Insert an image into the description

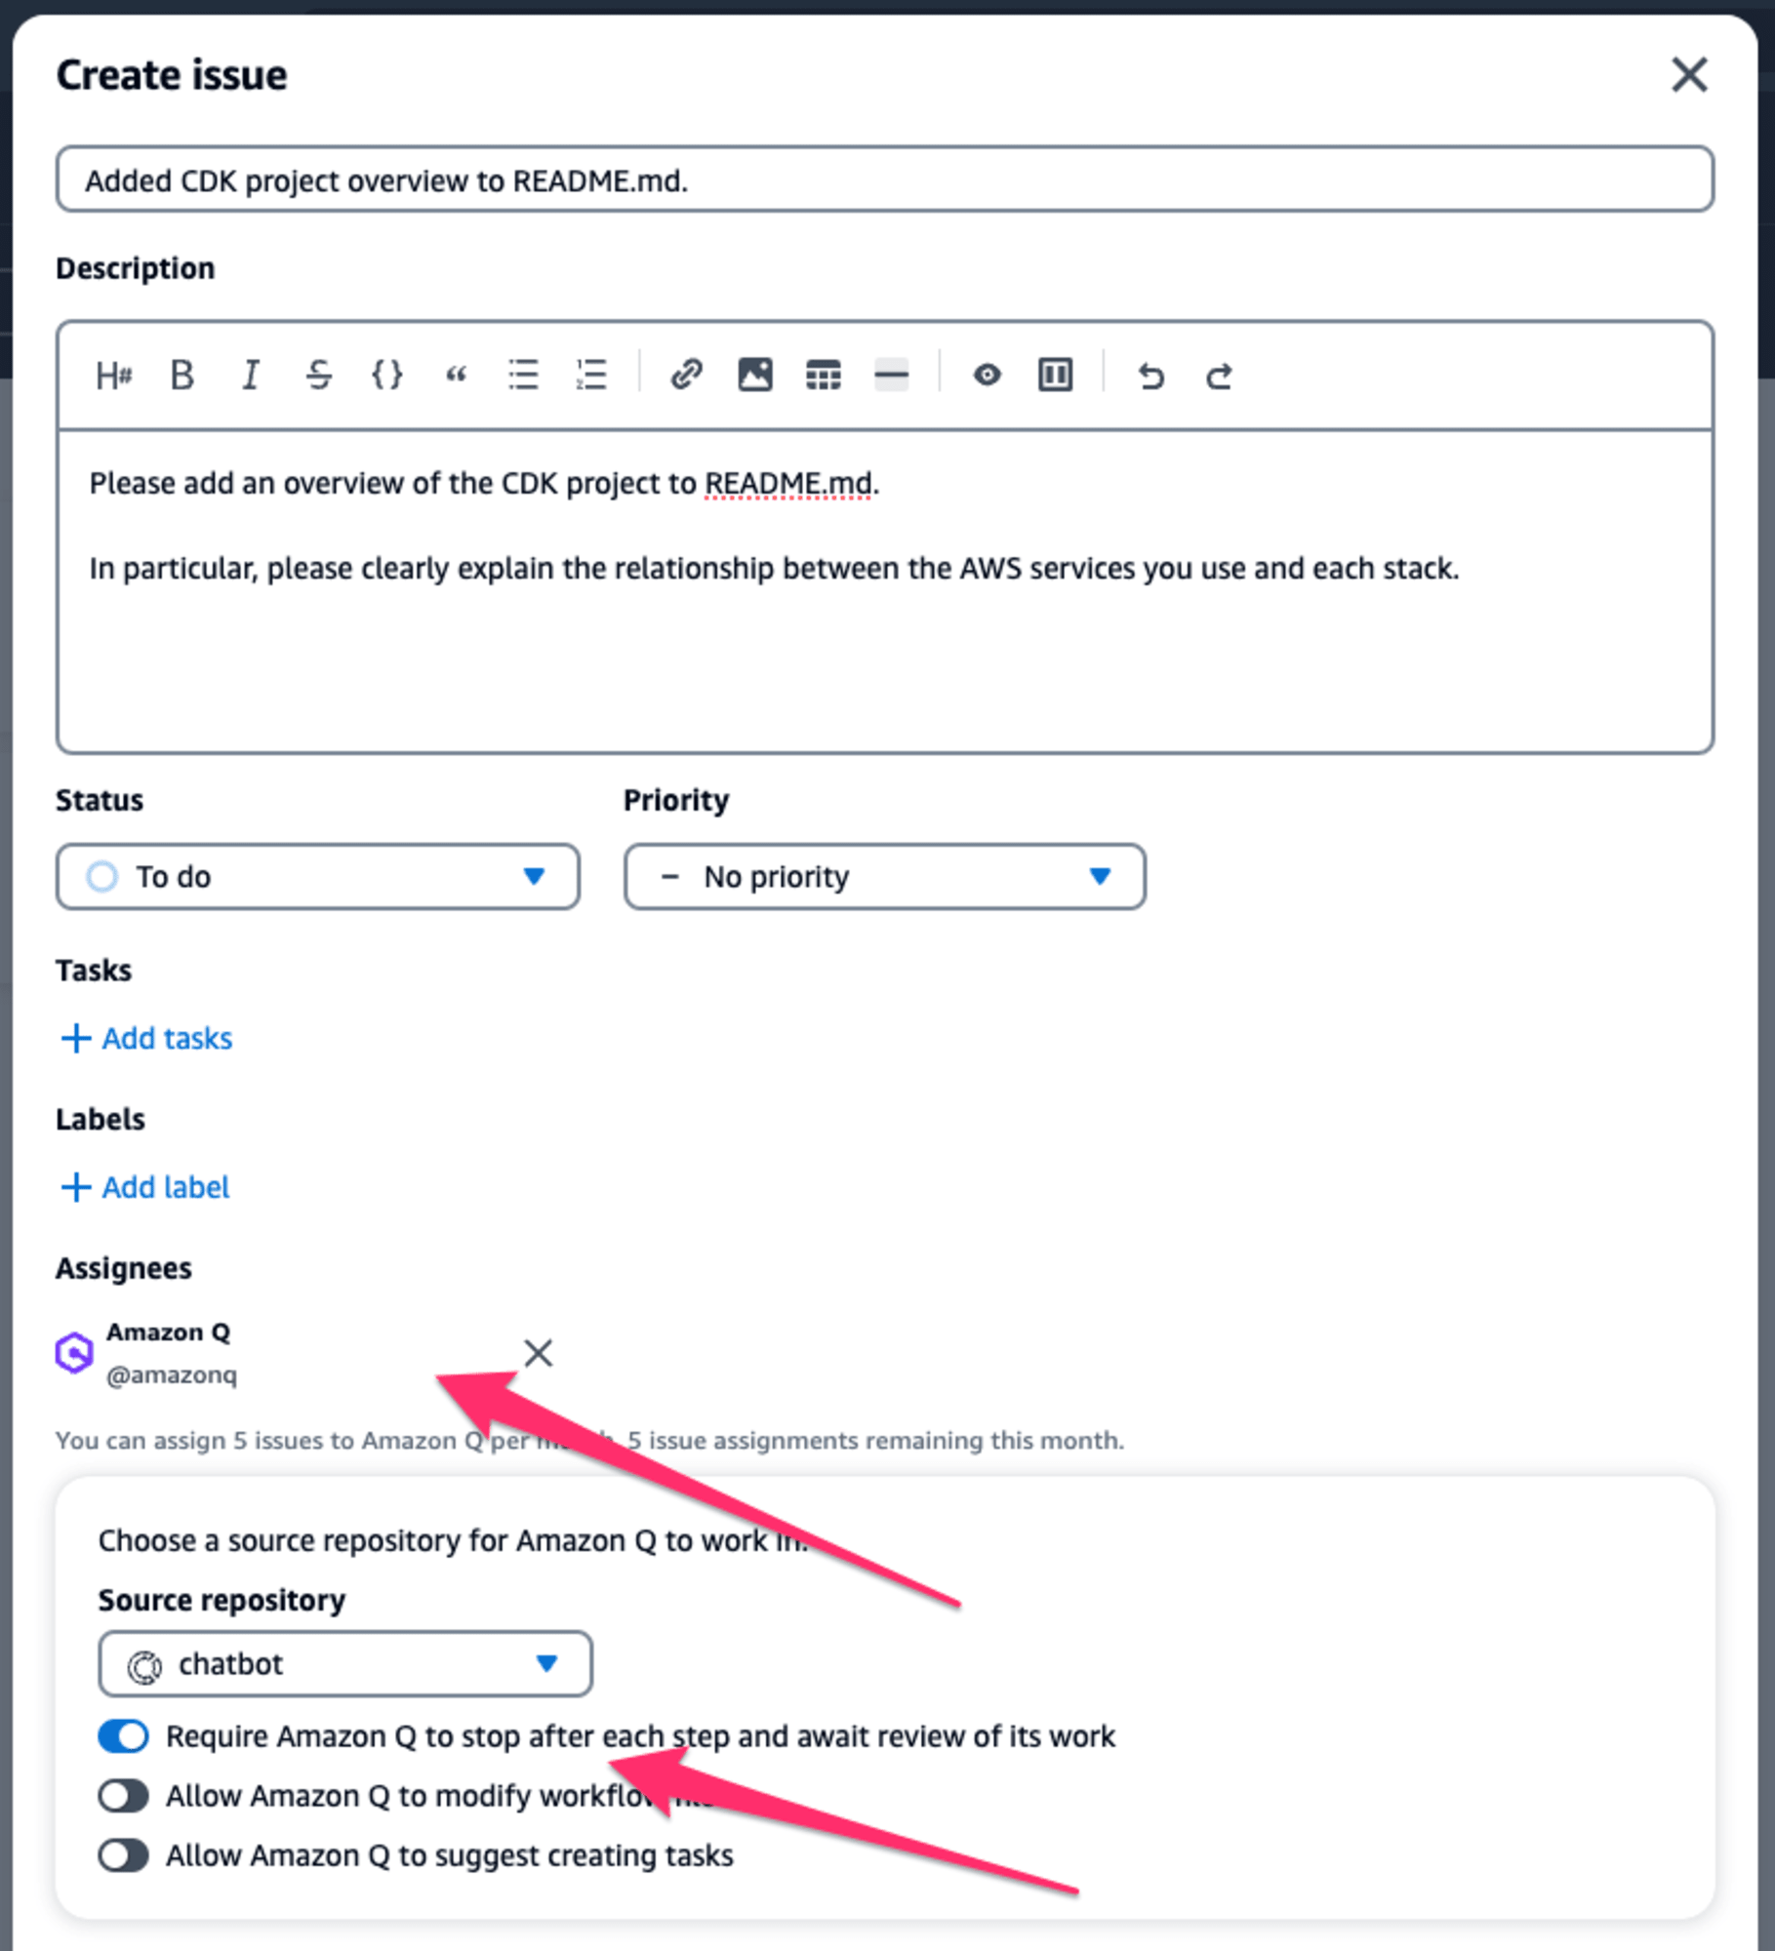tap(755, 375)
